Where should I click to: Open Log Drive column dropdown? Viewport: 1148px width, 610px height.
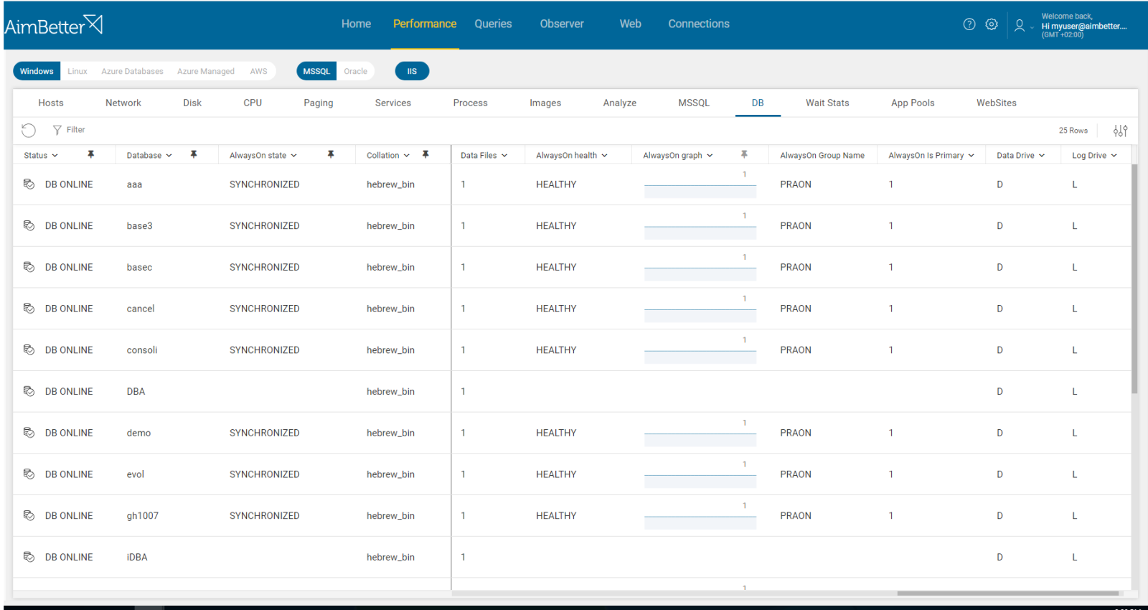coord(1114,156)
